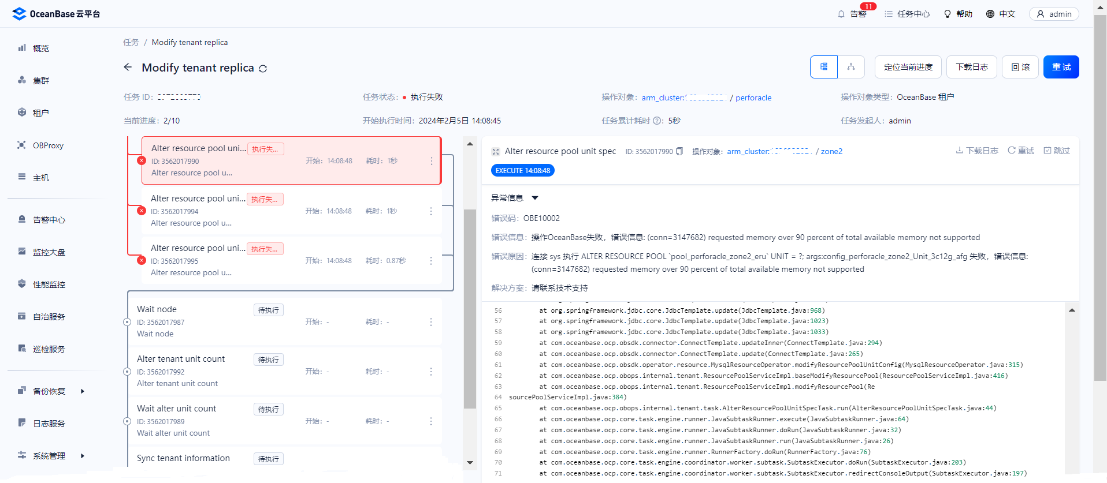Open the arm_cluster link under 操作对象 in header
This screenshot has height=483, width=1107.
click(683, 98)
